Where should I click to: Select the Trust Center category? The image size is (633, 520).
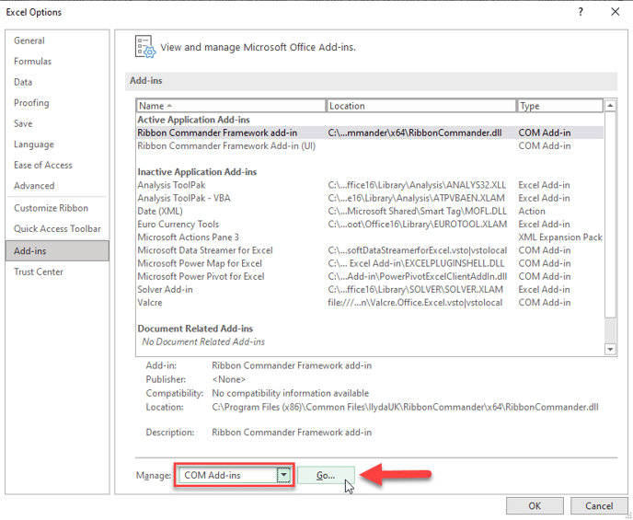point(39,272)
